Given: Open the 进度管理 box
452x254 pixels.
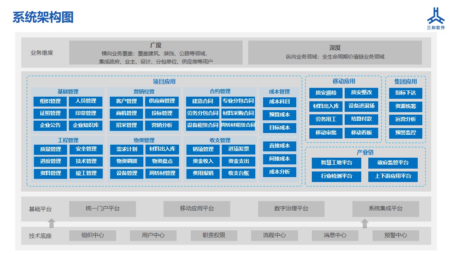Looking at the screenshot, I should (x=50, y=161).
